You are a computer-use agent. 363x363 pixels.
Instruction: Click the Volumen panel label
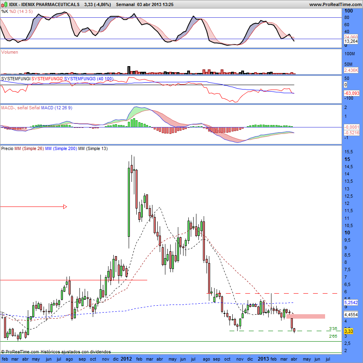[10, 52]
